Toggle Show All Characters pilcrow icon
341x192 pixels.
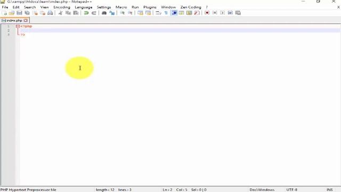click(166, 13)
